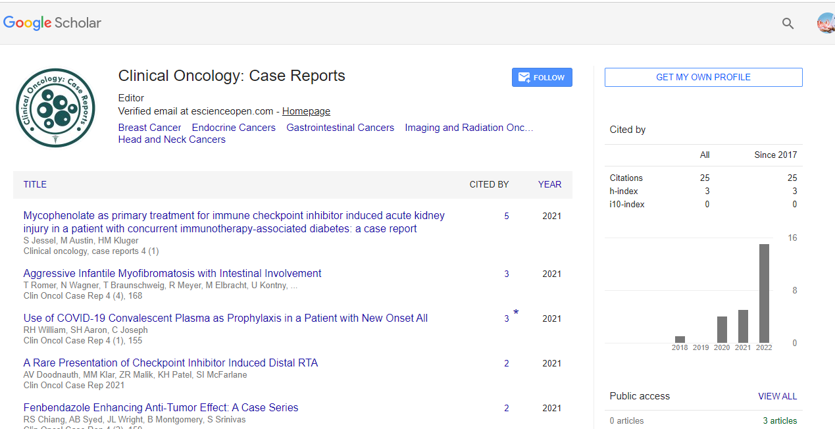Click the i10-index label in Cited by table
Viewport: 835px width, 429px height.
click(x=627, y=204)
